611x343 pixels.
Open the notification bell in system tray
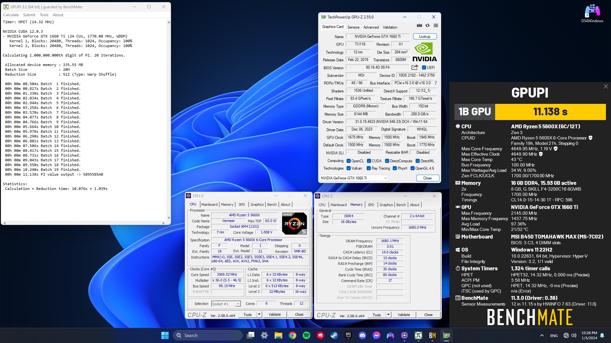(602, 335)
